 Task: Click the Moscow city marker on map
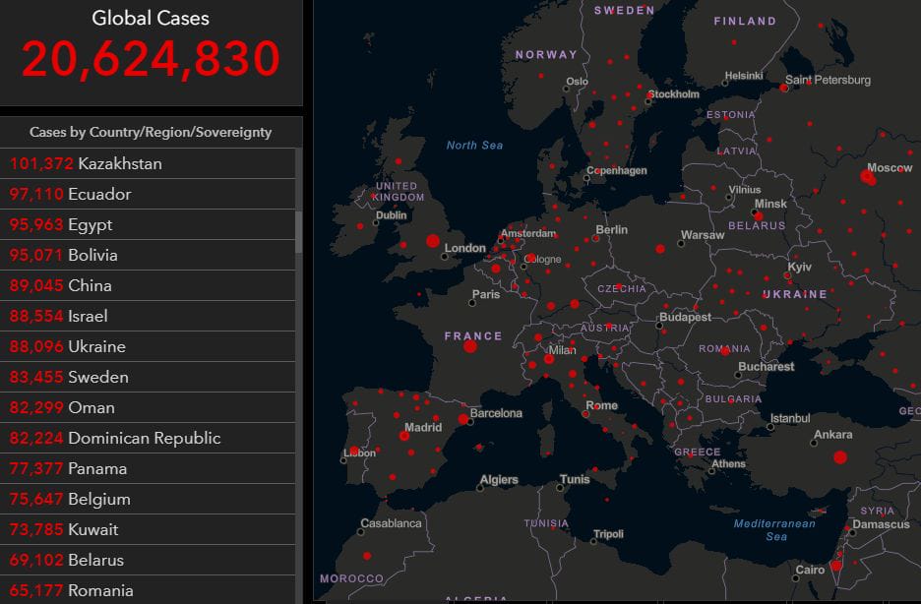pos(868,177)
